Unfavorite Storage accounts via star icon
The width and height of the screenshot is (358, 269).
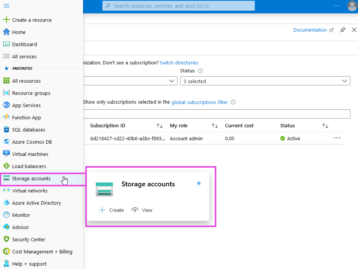199,183
